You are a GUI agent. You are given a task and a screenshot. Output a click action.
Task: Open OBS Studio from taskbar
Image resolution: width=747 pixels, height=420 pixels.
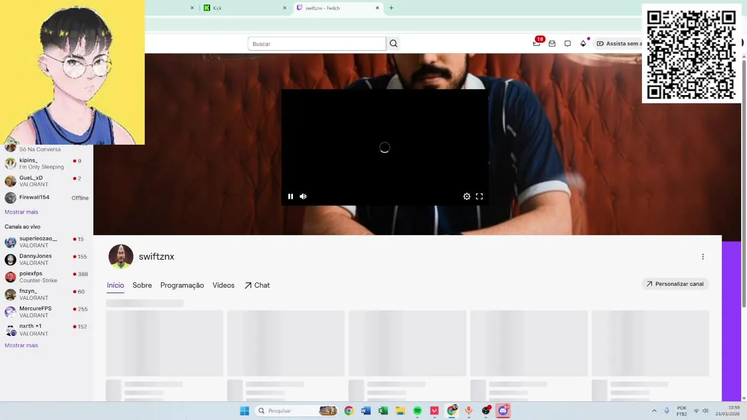pos(486,411)
